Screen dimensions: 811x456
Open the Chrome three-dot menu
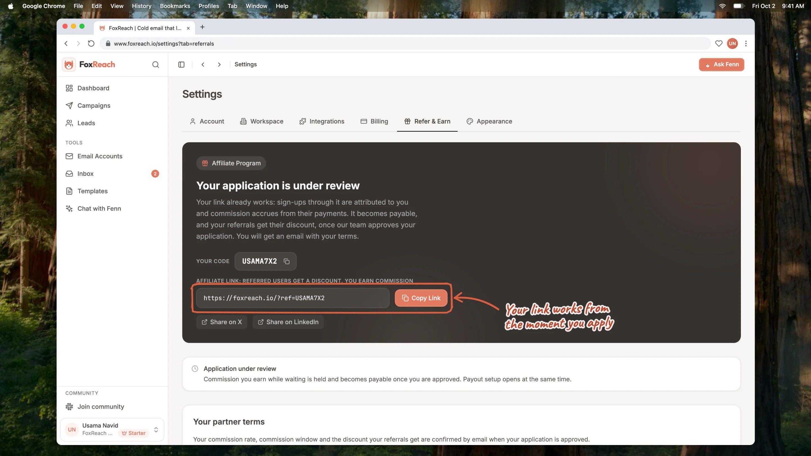[746, 43]
